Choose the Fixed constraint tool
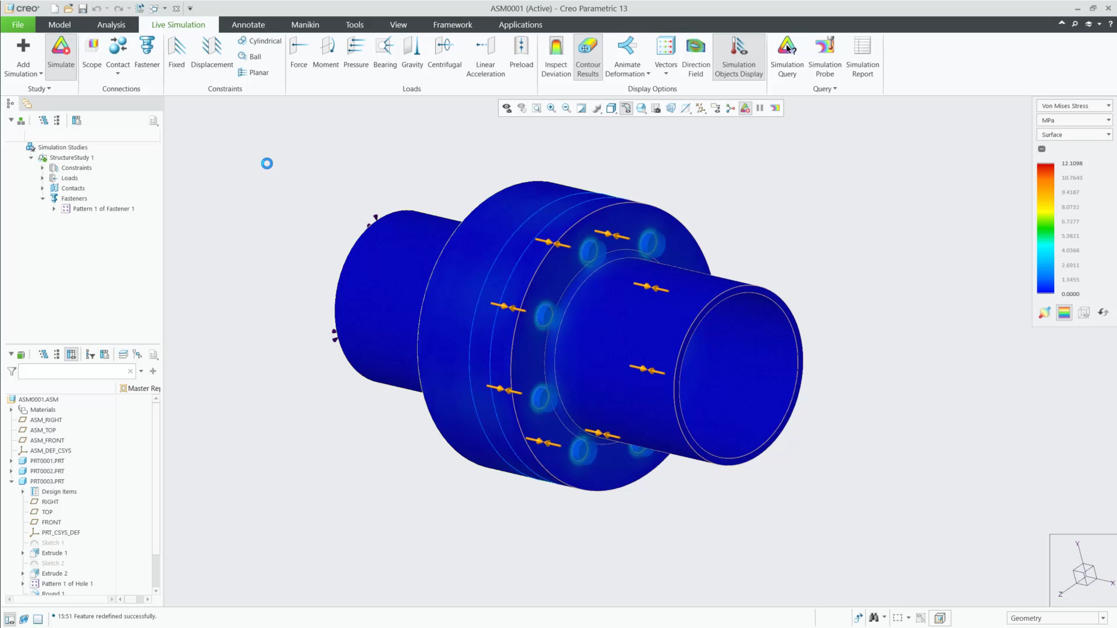 pyautogui.click(x=176, y=52)
